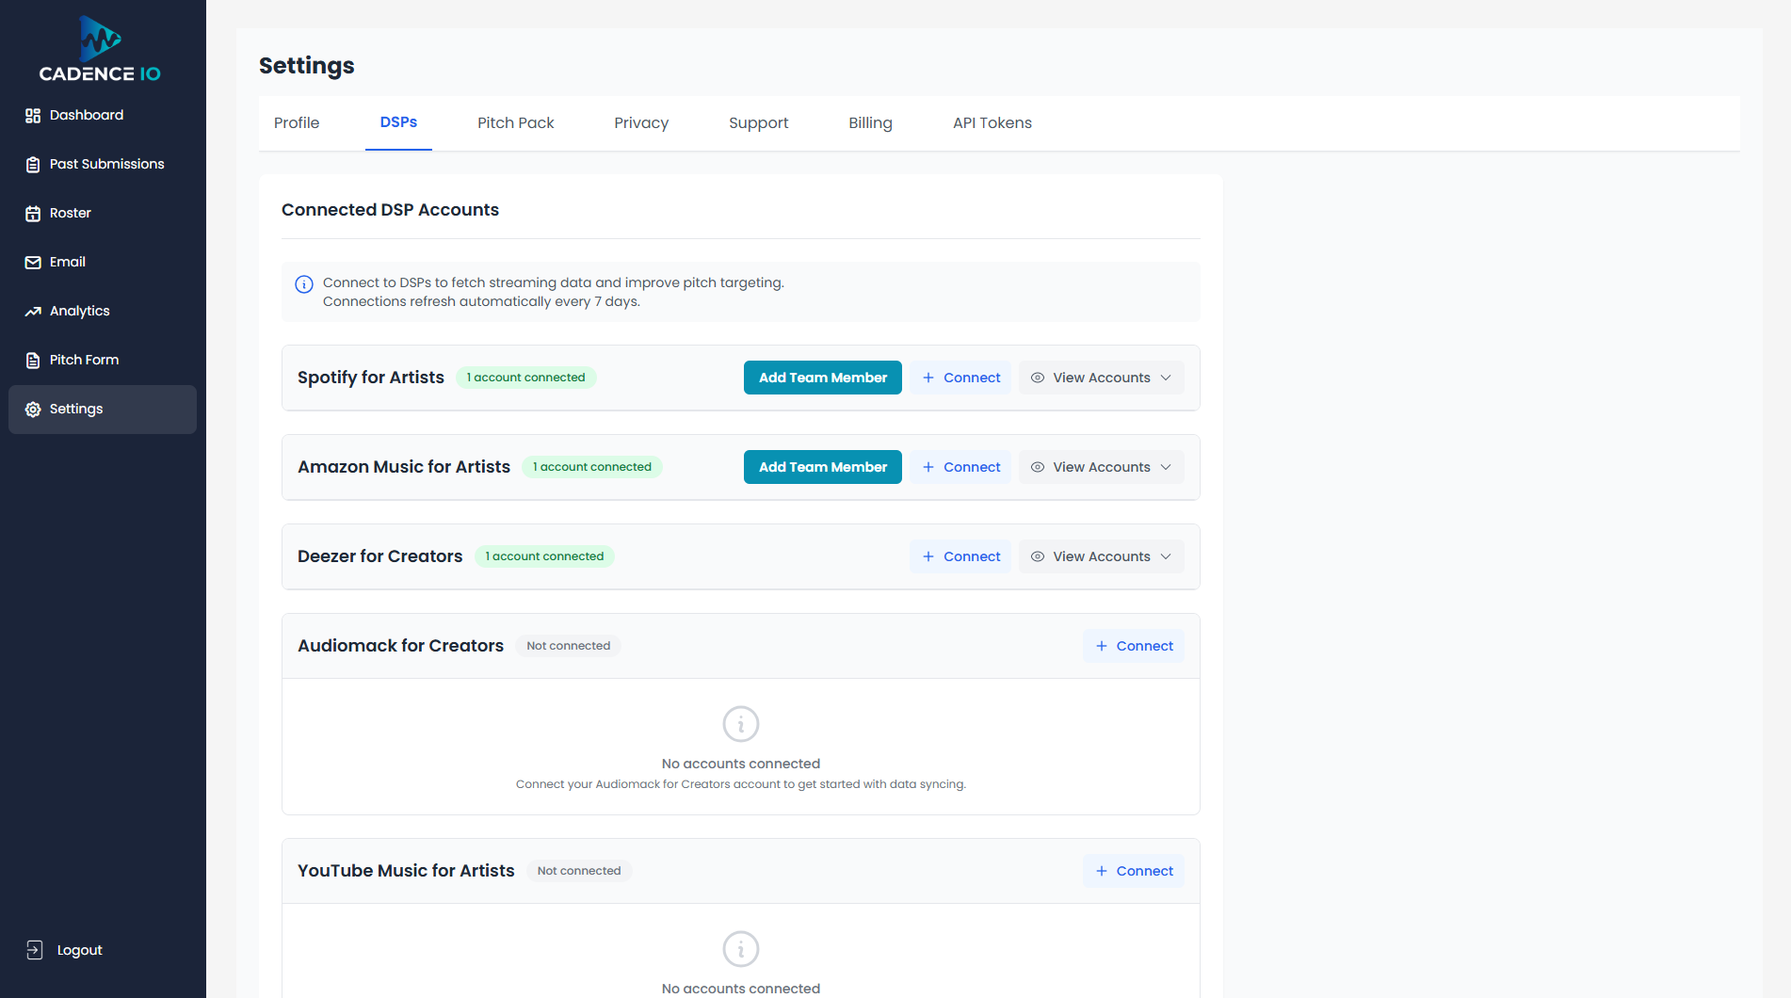
Task: Open the Pitch Form page
Action: (103, 361)
